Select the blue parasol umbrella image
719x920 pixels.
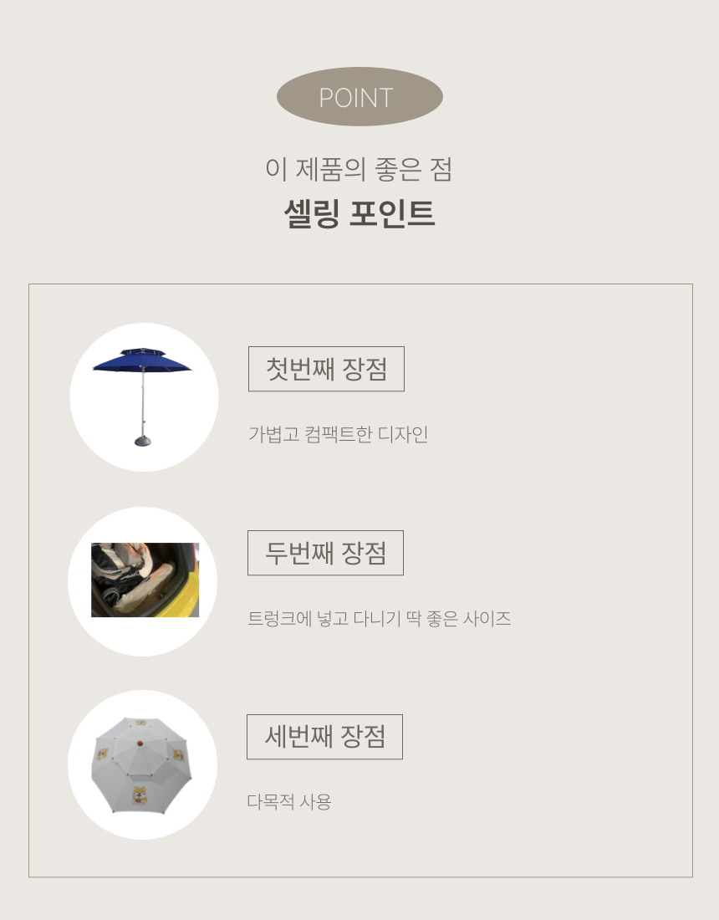[x=142, y=396]
